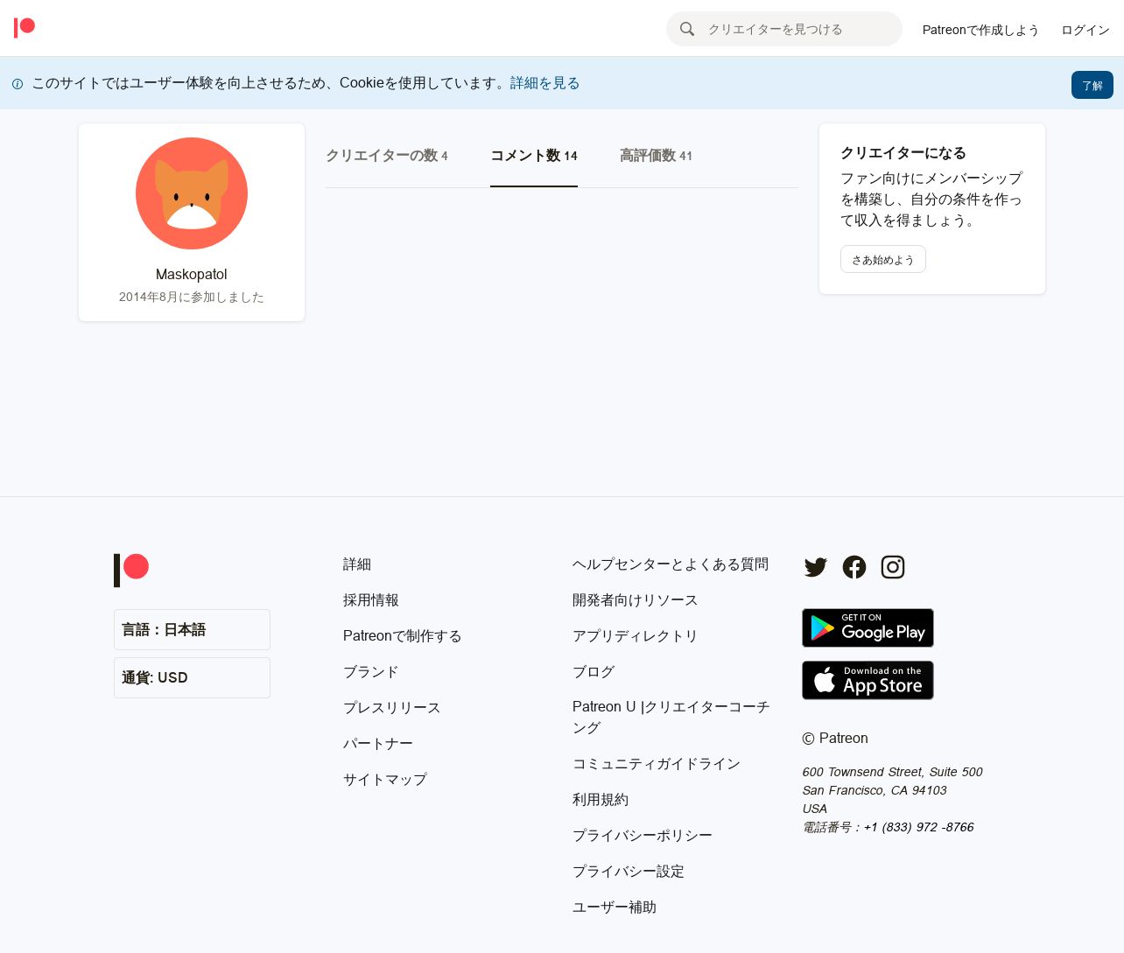Open the サイトマップ footer link
1124x953 pixels.
click(x=385, y=780)
